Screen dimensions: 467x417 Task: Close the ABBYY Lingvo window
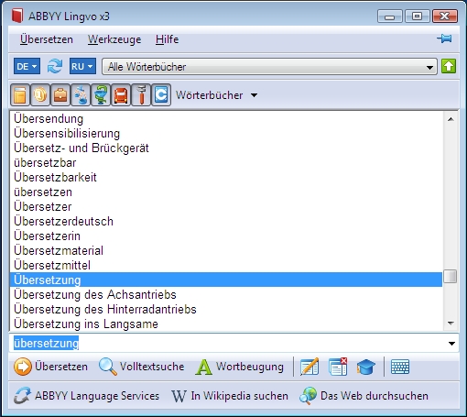(x=445, y=16)
